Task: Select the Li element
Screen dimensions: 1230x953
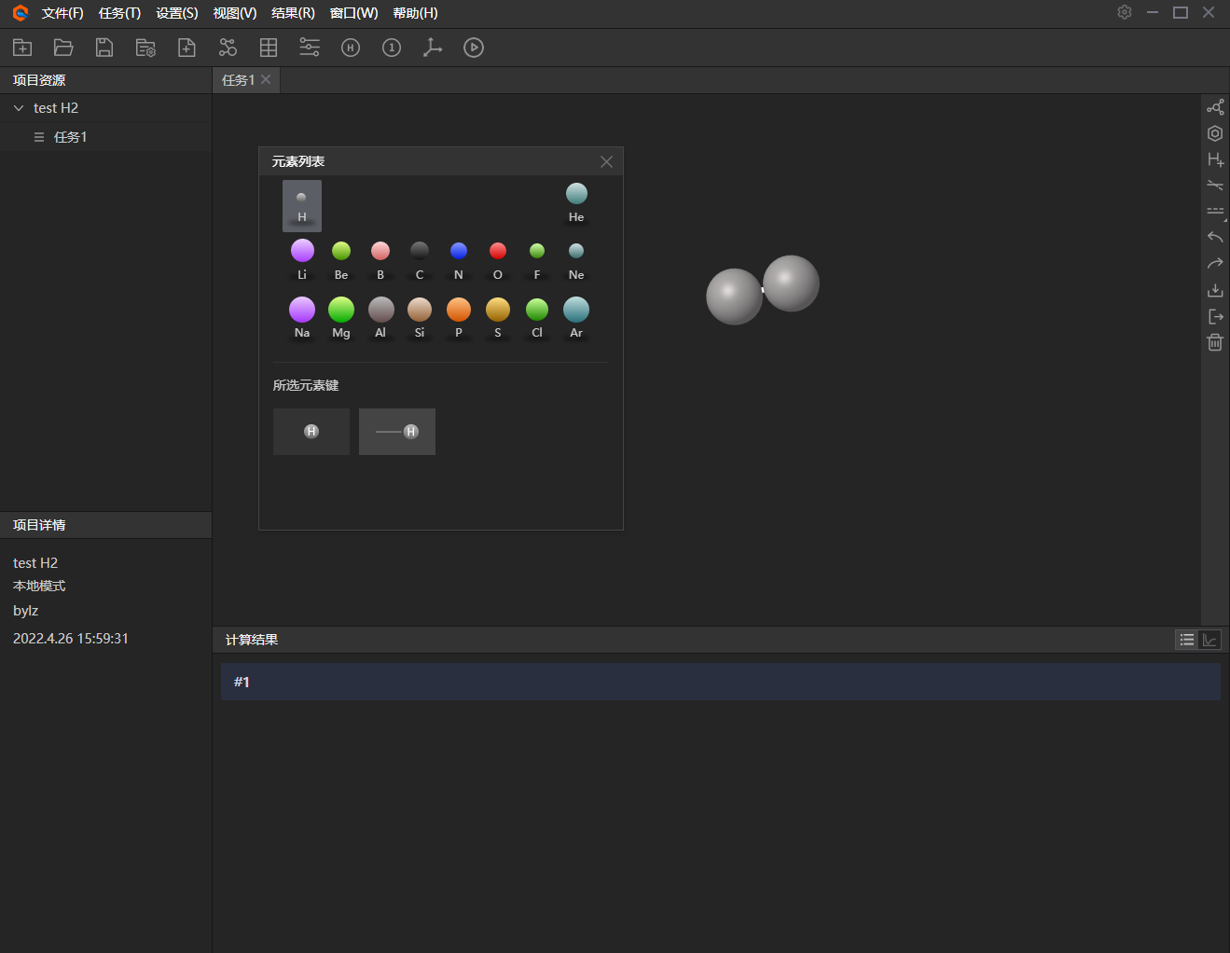Action: [302, 260]
